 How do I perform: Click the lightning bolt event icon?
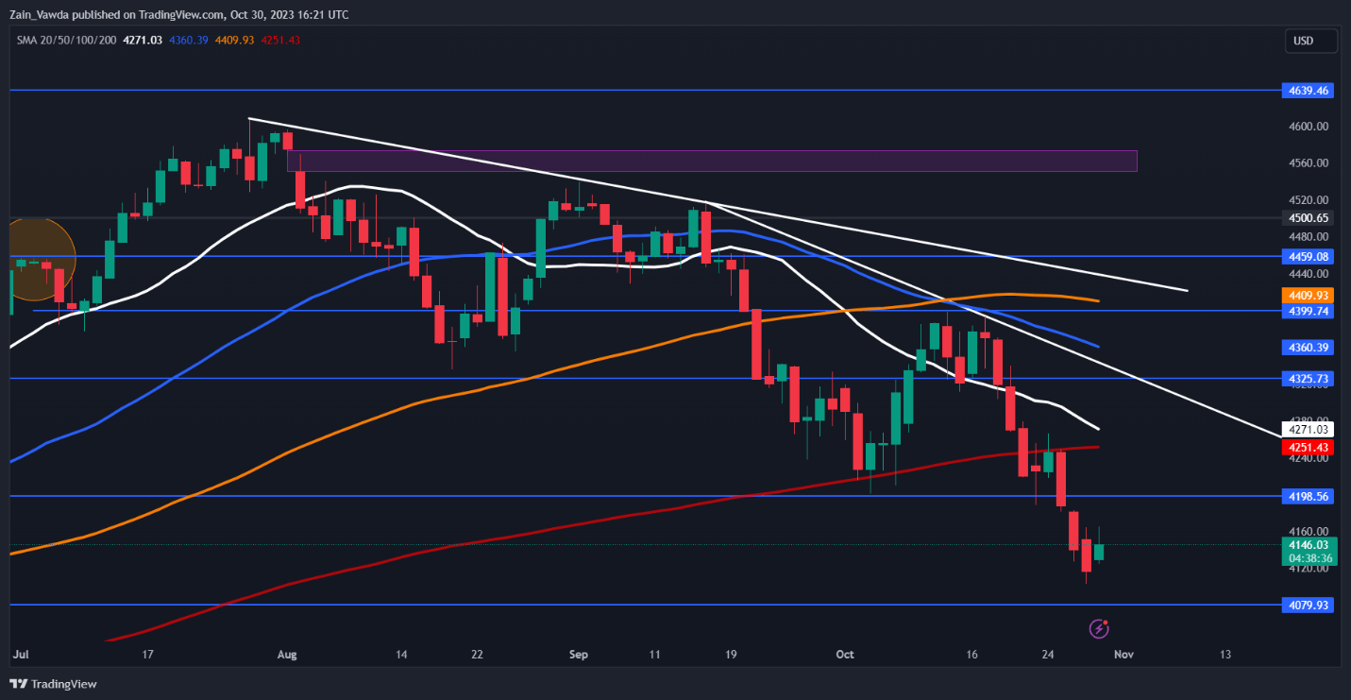(1099, 628)
